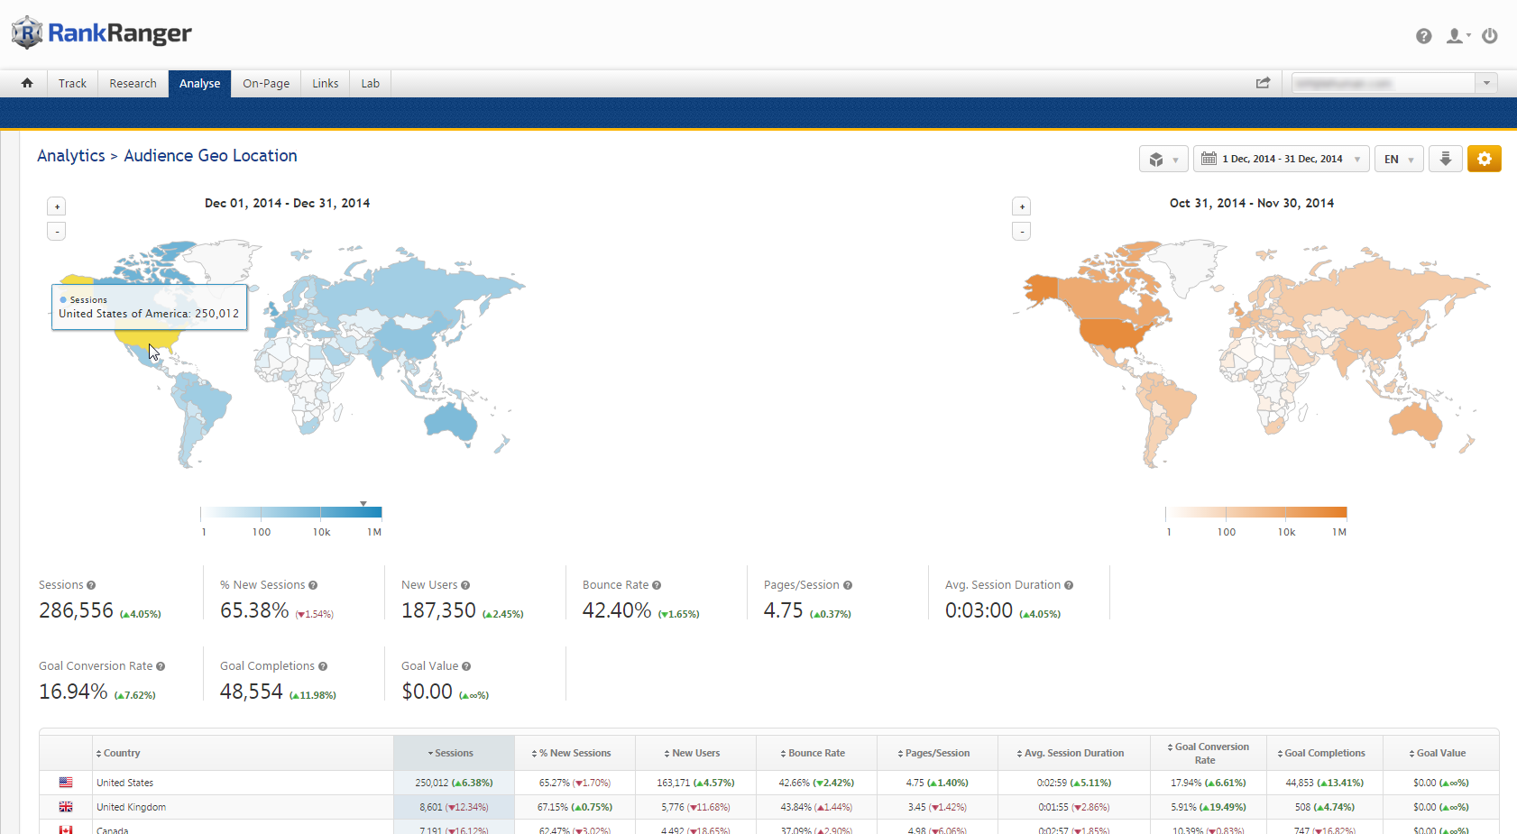Click the share icon in navigation bar
The height and width of the screenshot is (834, 1517).
[x=1263, y=83]
